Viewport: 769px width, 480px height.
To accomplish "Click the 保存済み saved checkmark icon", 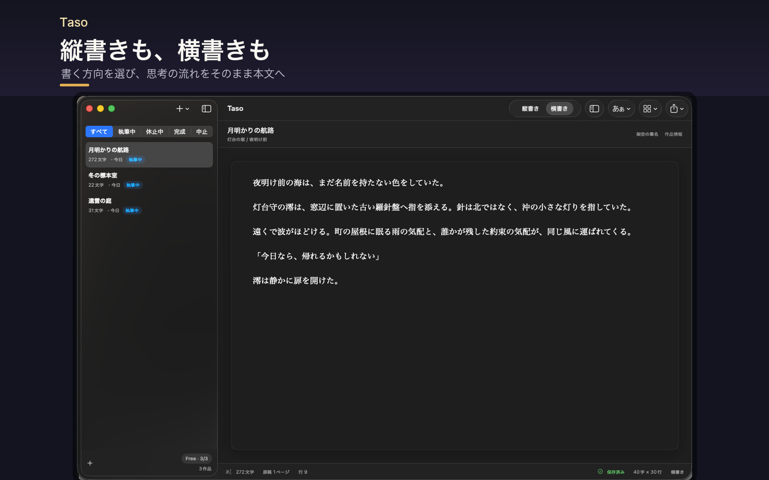I will pos(600,471).
